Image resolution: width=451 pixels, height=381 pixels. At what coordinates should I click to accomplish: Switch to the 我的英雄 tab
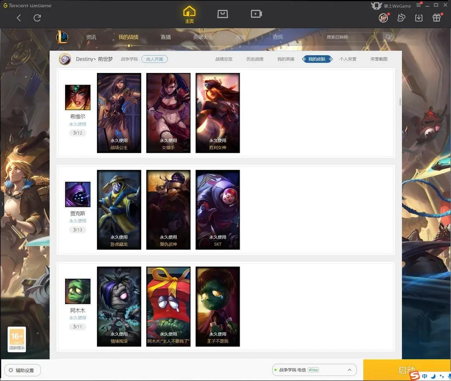[286, 59]
